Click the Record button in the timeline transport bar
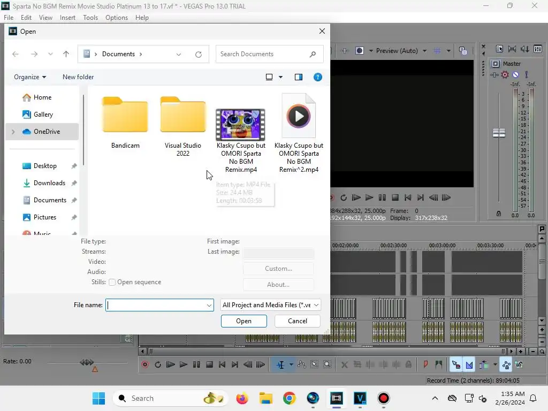 (x=145, y=364)
